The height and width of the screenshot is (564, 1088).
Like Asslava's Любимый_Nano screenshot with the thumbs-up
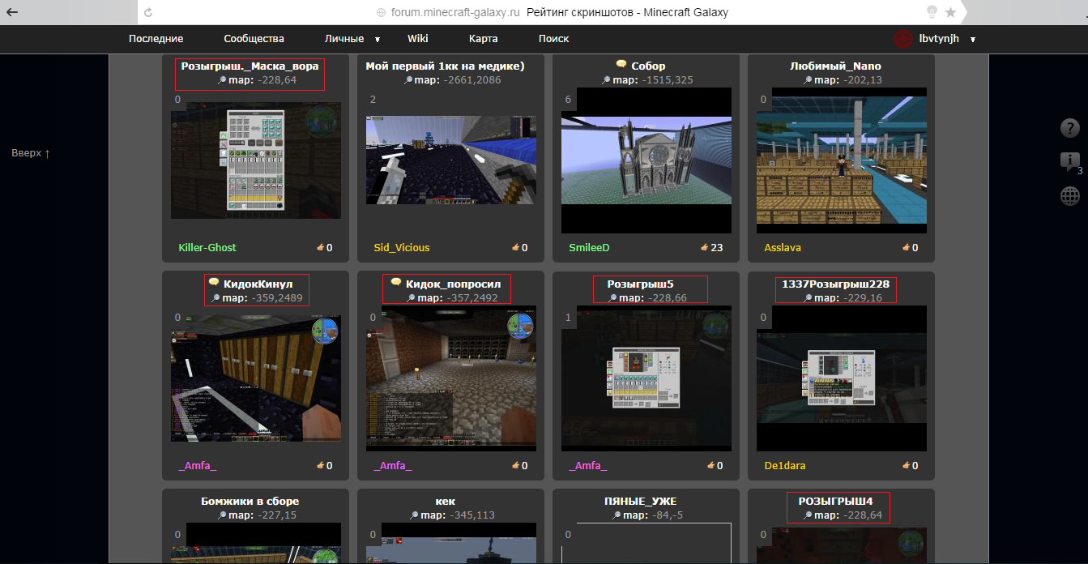906,247
